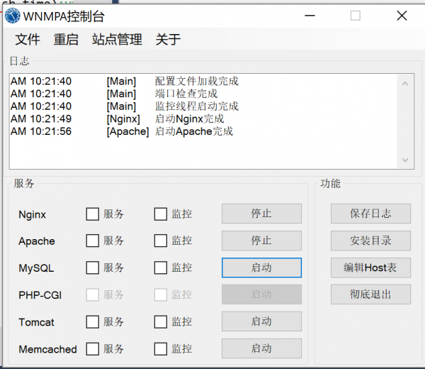Toggle Apache 服务 checkbox
This screenshot has width=425, height=369.
pos(92,241)
